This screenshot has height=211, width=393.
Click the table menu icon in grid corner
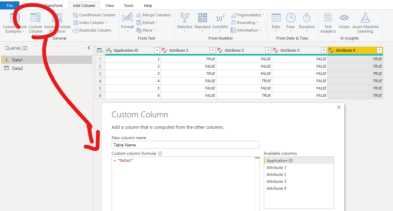[x=100, y=50]
